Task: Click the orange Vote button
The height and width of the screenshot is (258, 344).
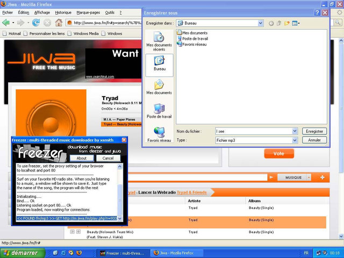Action: 279,154
